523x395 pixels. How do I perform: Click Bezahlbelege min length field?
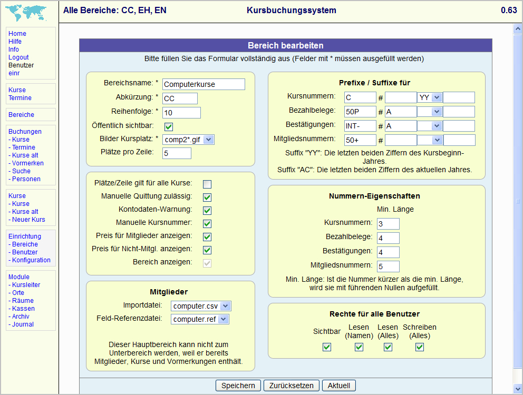pyautogui.click(x=388, y=238)
